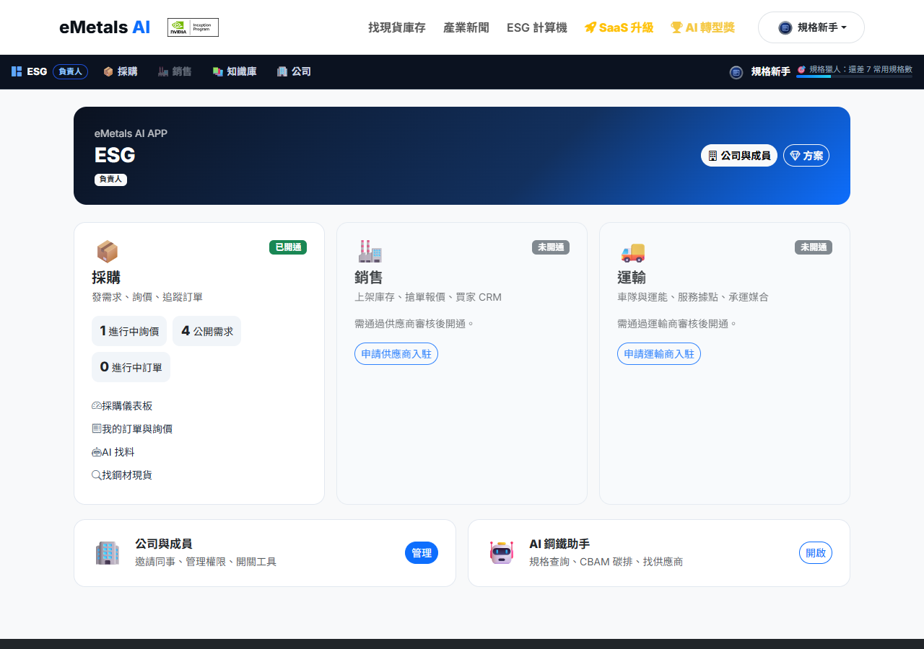Click the package box icon on 採購 card
Screen dimensions: 924x649
(107, 251)
